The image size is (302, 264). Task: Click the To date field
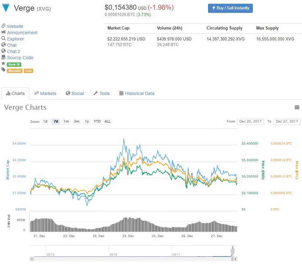[287, 122]
